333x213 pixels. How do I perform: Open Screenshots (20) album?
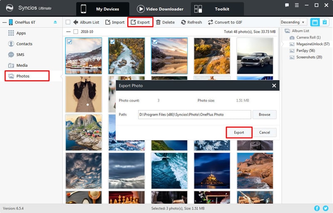[306, 57]
